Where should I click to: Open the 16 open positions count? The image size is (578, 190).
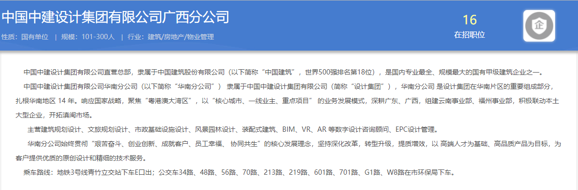tap(469, 20)
